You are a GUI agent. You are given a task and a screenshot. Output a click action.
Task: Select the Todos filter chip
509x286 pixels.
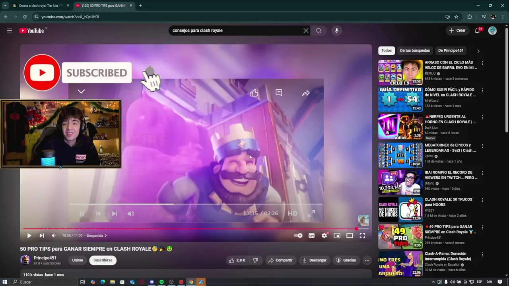(387, 50)
